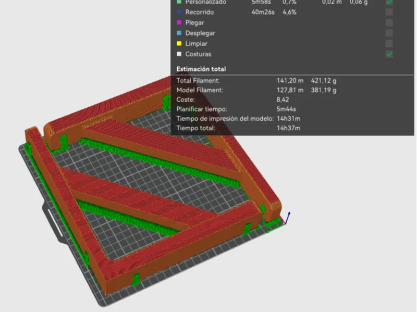Viewport: 417px width, 312px height.
Task: Click the Plegar magenta color swatch
Action: click(x=179, y=22)
